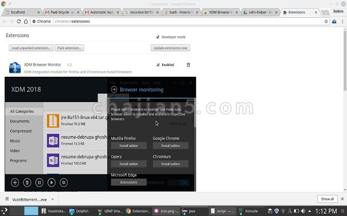Select Video category in XDM sidebar
347x216 pixels.
(24, 151)
